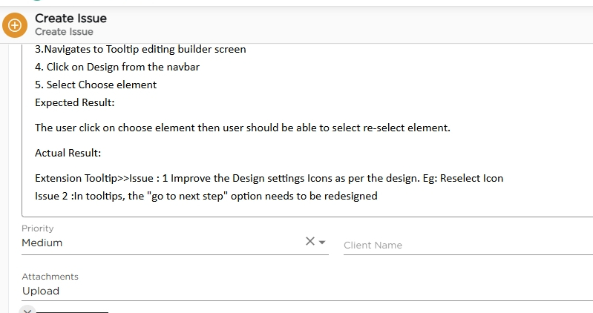Image resolution: width=593 pixels, height=313 pixels.
Task: Remove the uploaded attachment with X icon
Action: (27, 310)
